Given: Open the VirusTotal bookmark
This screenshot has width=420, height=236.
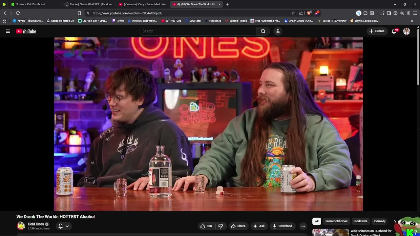Looking at the screenshot, I should pos(193,21).
